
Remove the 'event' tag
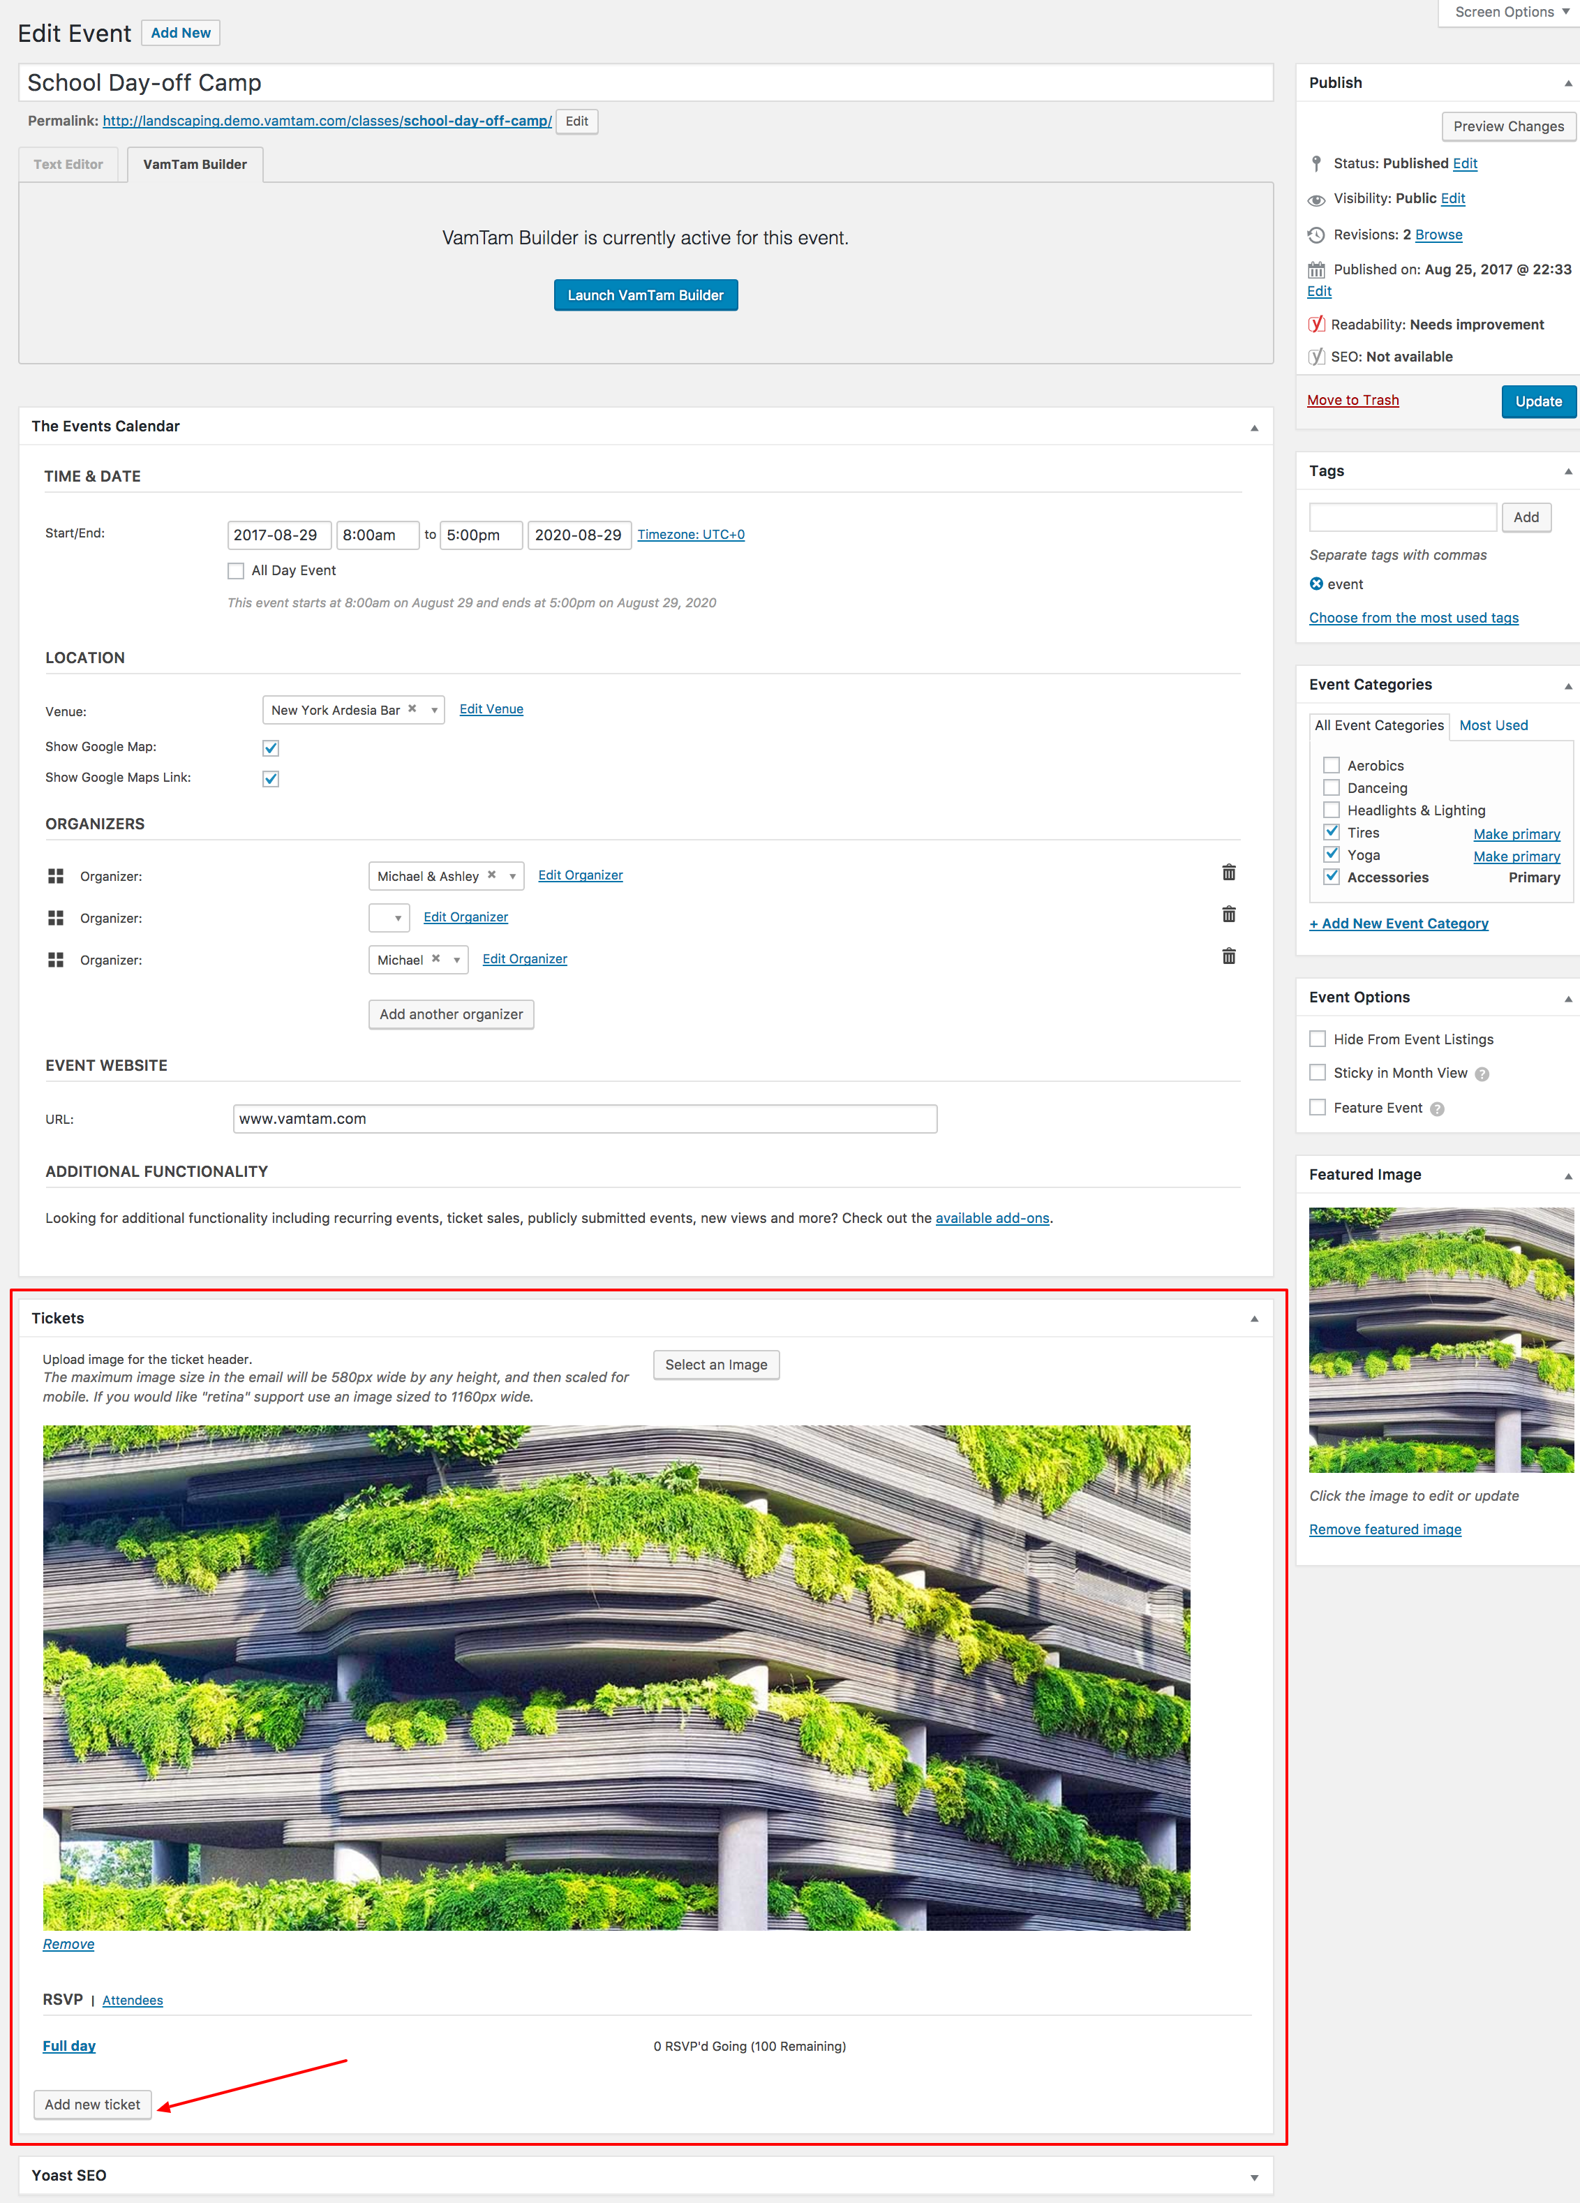(x=1316, y=584)
